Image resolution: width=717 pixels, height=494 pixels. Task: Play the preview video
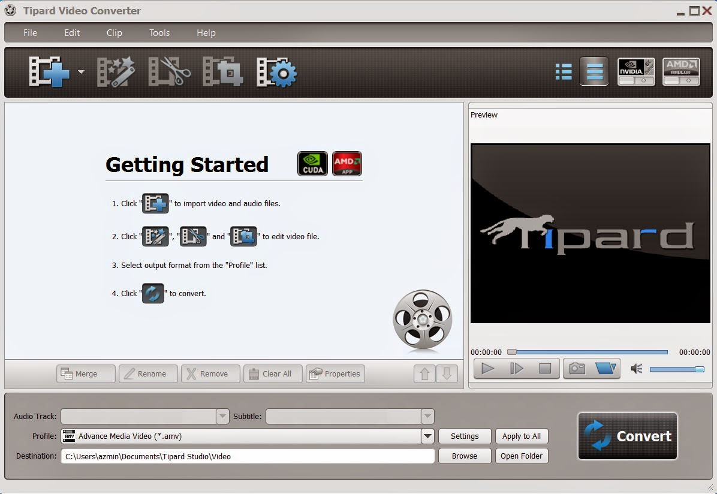click(488, 368)
